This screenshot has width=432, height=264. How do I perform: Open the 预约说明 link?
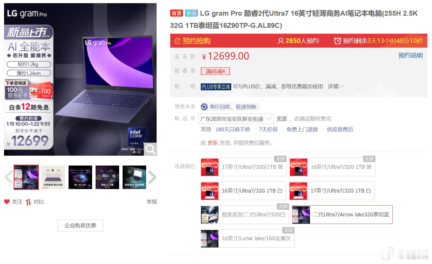411,55
